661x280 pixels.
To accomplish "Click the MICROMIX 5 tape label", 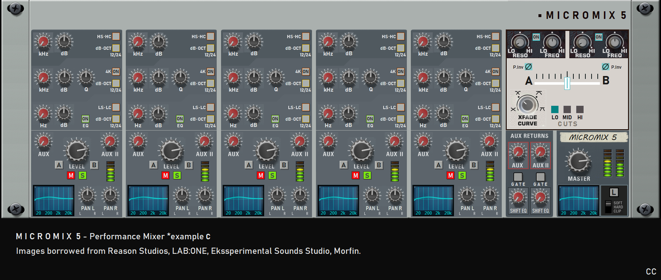I will tap(593, 137).
